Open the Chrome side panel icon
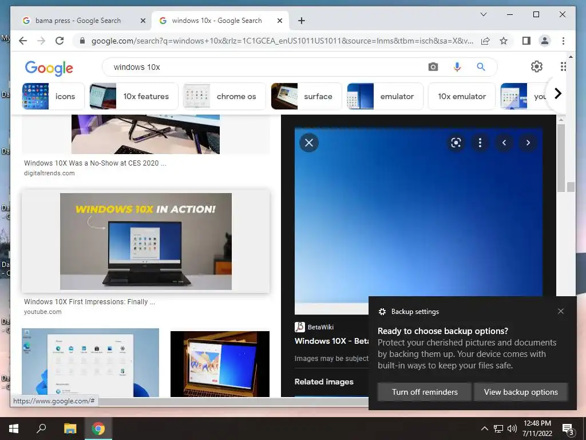This screenshot has width=586, height=440. (526, 41)
